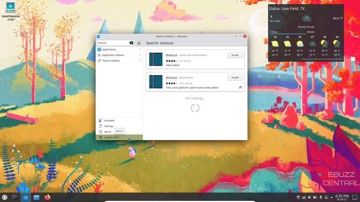Open the Application Addons category

tap(119, 55)
